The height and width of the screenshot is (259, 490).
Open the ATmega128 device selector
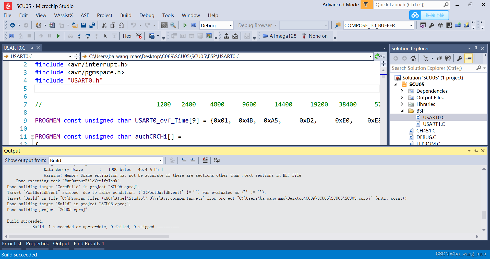(280, 36)
